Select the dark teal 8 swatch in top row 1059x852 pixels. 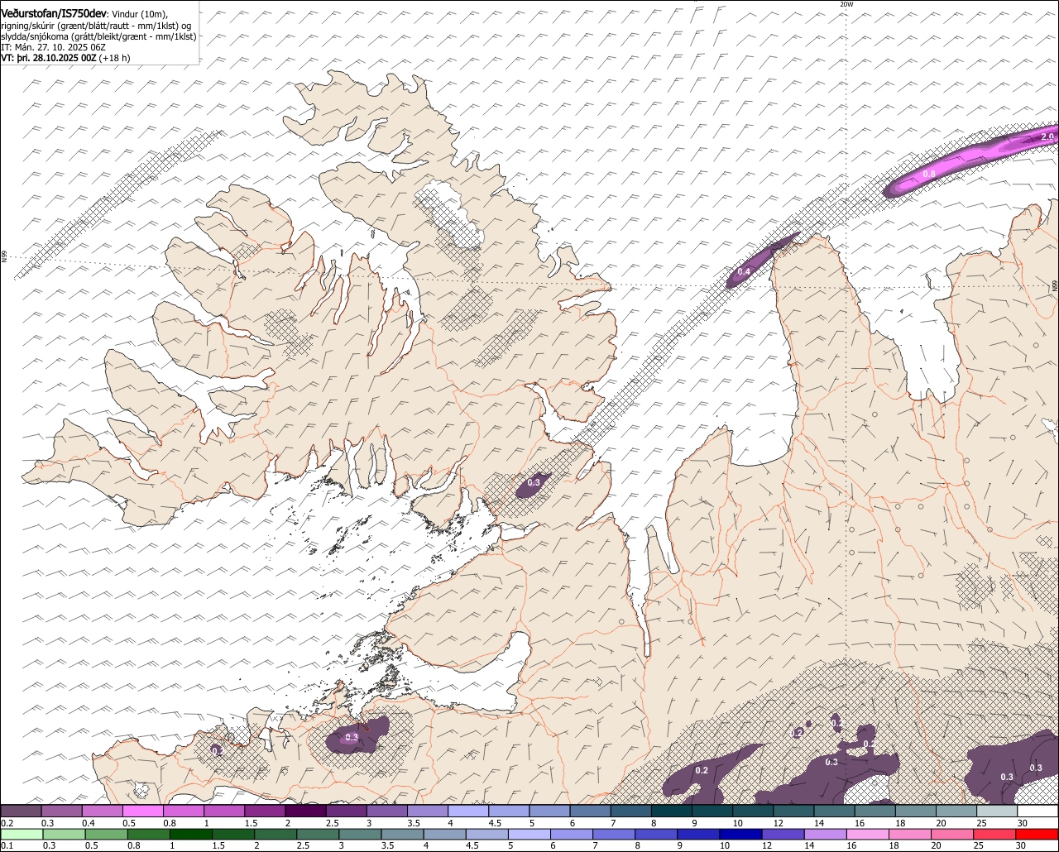pos(672,811)
